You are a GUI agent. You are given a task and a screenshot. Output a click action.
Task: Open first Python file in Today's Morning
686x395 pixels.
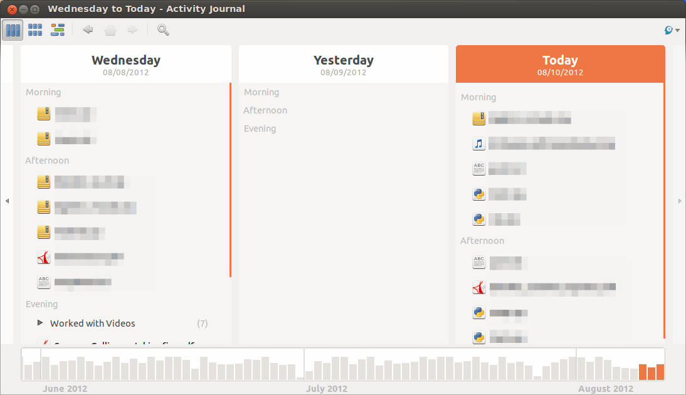tap(499, 194)
